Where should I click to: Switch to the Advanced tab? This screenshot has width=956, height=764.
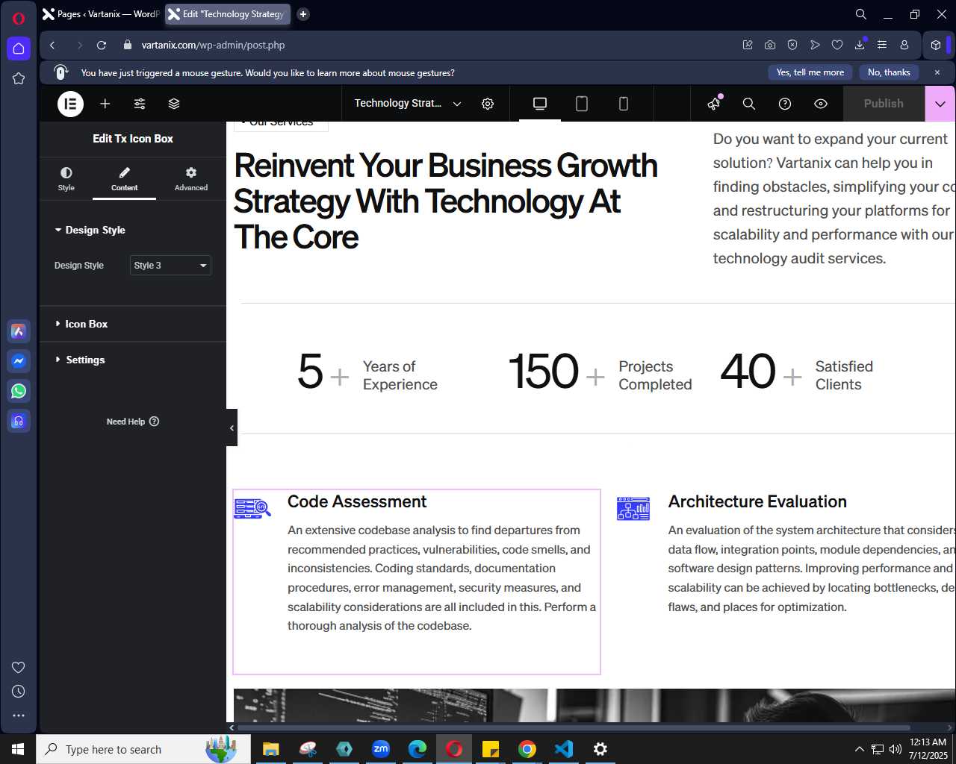pyautogui.click(x=191, y=179)
